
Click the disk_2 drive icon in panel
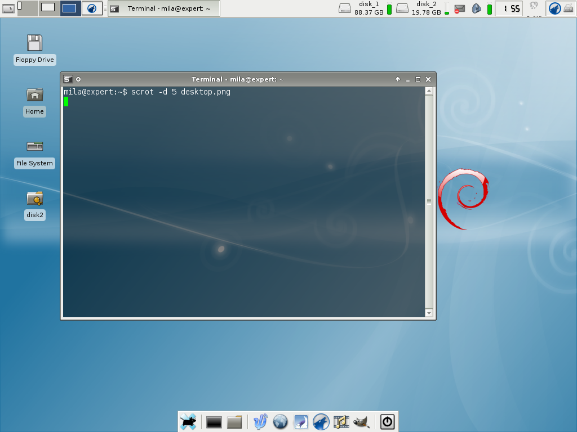(402, 8)
